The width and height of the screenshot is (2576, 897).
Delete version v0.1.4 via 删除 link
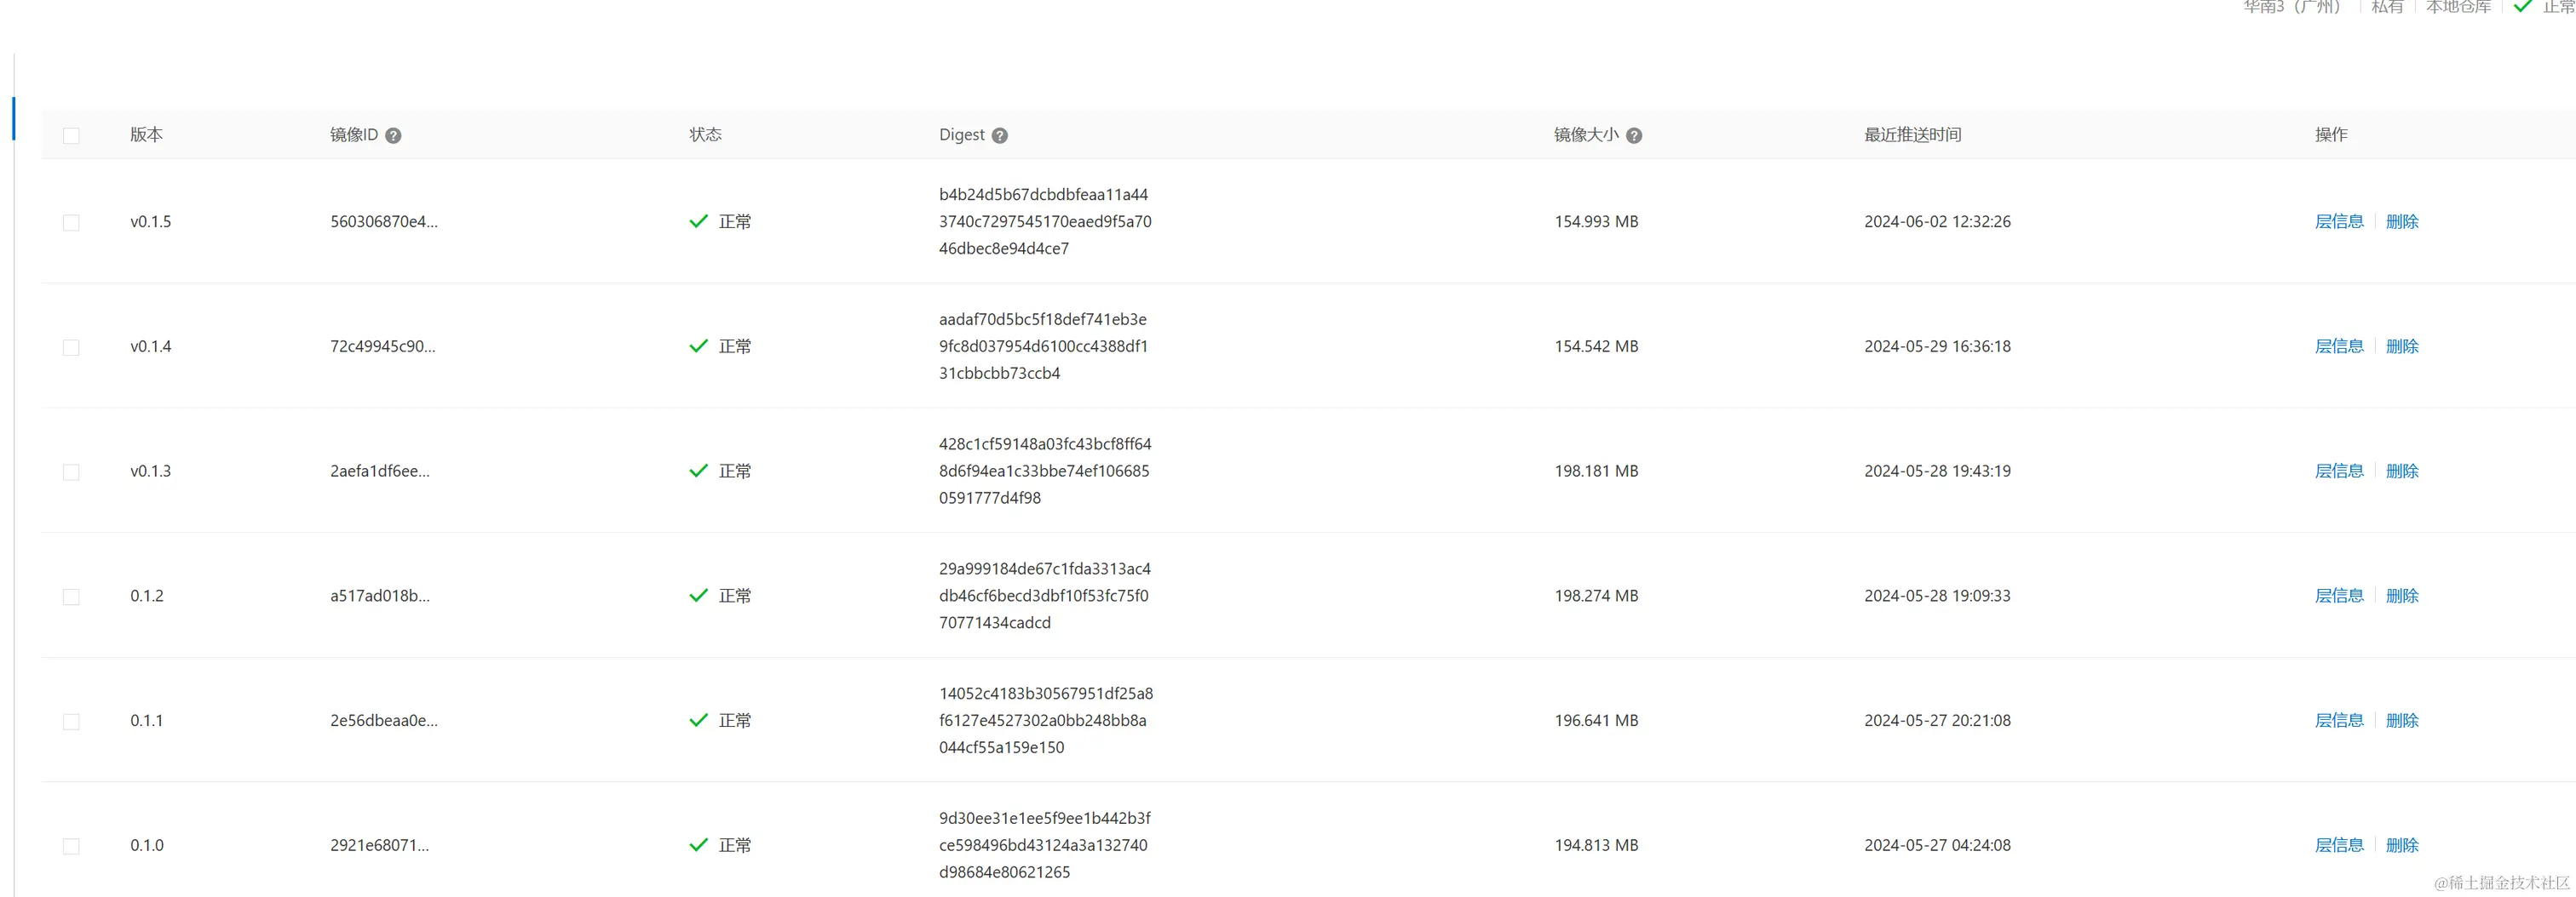click(x=2401, y=346)
